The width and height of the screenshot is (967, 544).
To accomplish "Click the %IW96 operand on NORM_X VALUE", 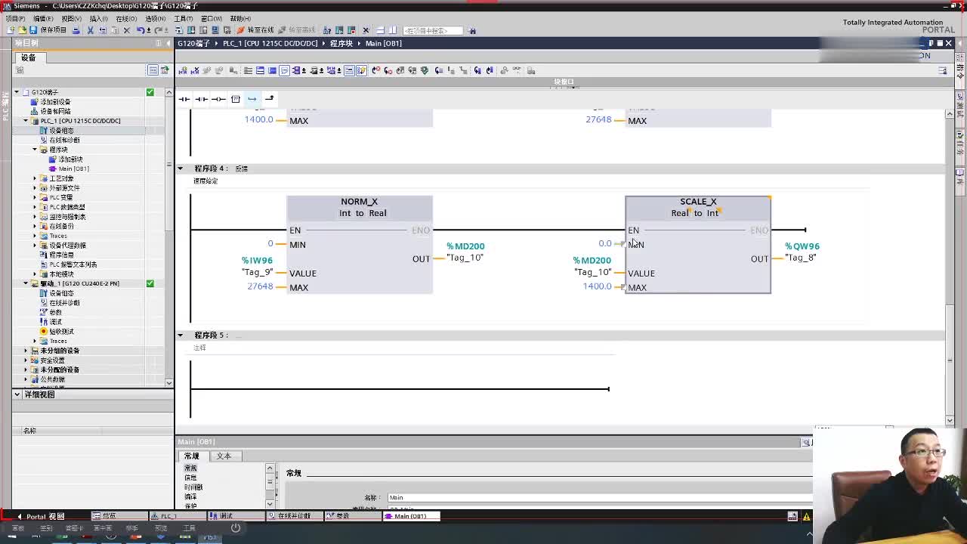I will [257, 261].
